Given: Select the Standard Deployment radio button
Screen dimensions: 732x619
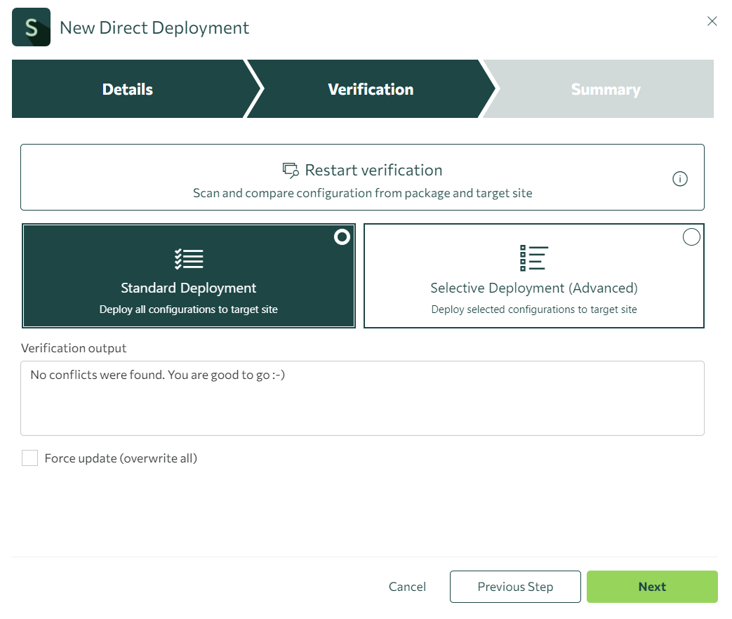Looking at the screenshot, I should click(342, 237).
